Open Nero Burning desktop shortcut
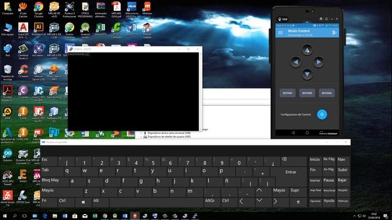This screenshot has height=220, width=392. (54, 92)
